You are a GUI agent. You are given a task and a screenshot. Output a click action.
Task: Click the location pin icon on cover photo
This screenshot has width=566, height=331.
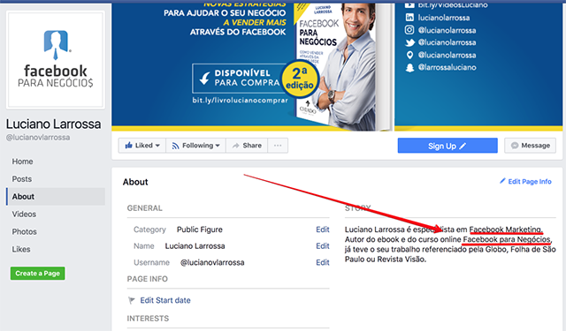(409, 55)
